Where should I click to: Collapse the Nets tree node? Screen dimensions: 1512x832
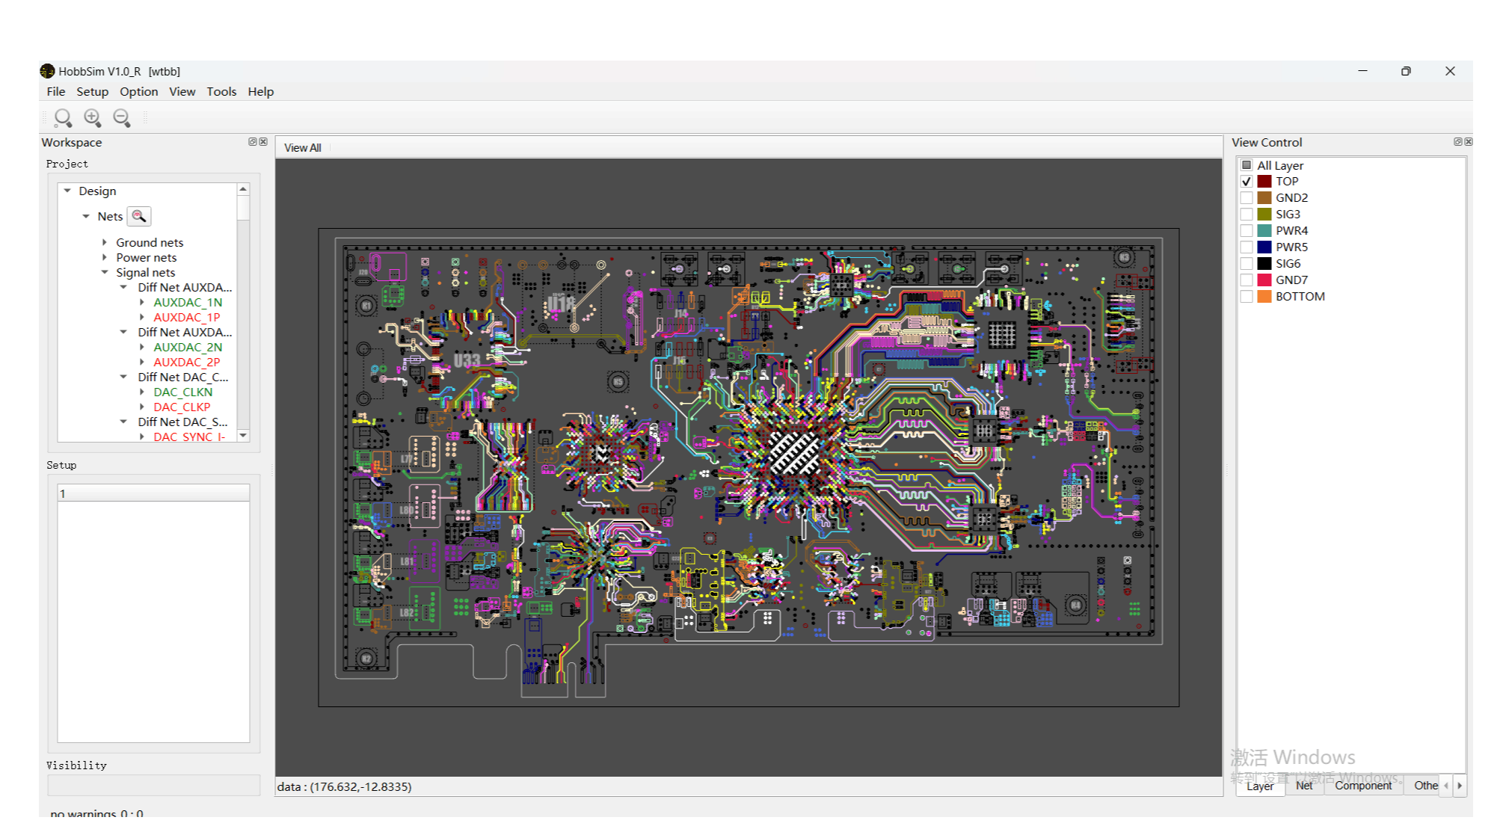click(86, 216)
